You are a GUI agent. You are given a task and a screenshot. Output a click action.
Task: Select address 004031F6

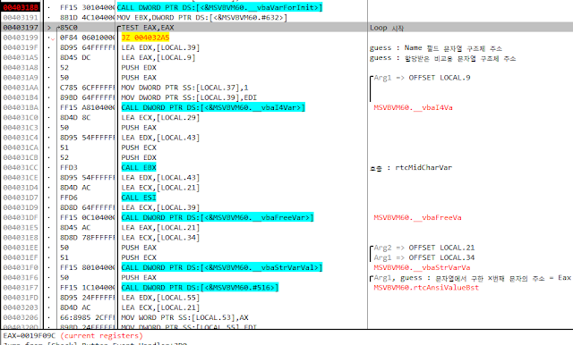coord(21,278)
